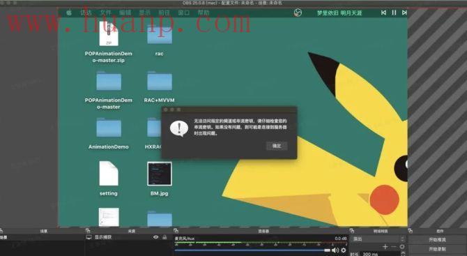Select the AnimationDemo folder
The height and width of the screenshot is (256, 467).
tap(109, 128)
